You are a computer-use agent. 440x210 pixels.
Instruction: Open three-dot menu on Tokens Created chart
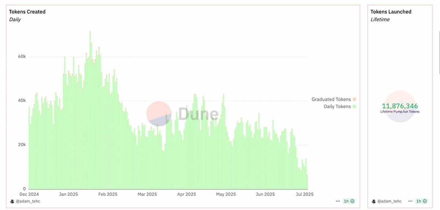(338, 201)
